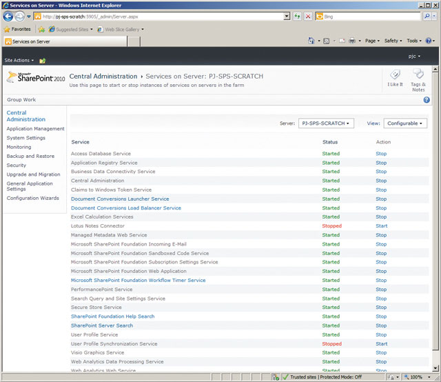Click the Group Work label

click(21, 100)
